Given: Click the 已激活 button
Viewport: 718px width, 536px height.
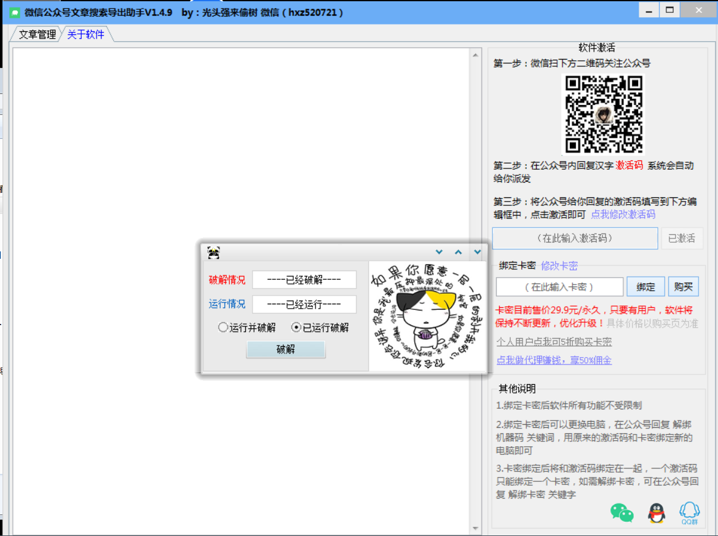Looking at the screenshot, I should tap(682, 238).
